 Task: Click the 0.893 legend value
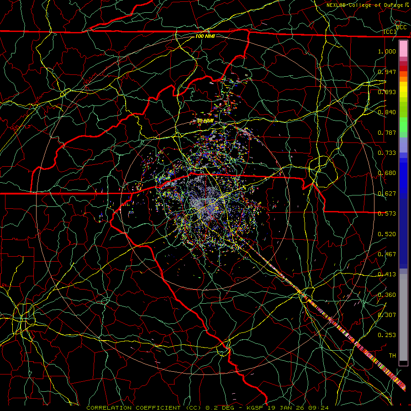click(387, 92)
